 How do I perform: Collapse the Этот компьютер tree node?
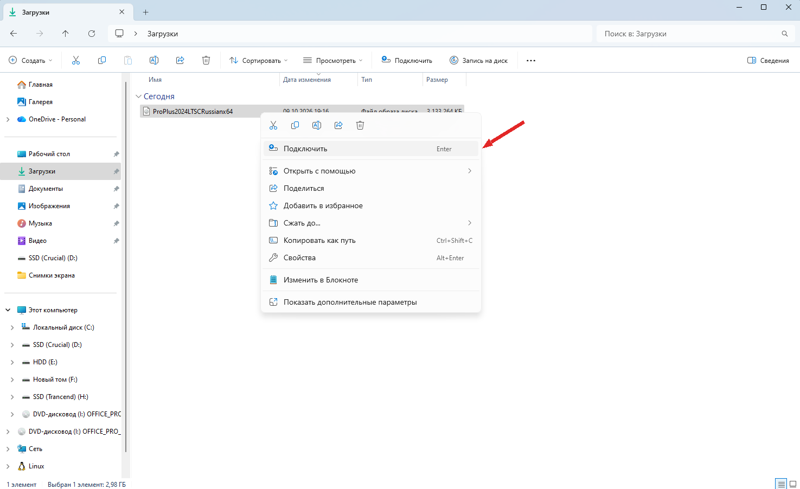coord(8,310)
